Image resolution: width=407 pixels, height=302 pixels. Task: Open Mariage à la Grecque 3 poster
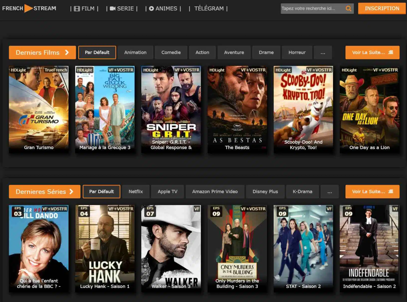105,109
